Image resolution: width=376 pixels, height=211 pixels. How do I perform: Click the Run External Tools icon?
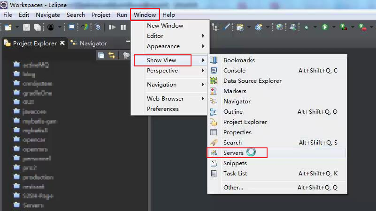tap(362, 27)
